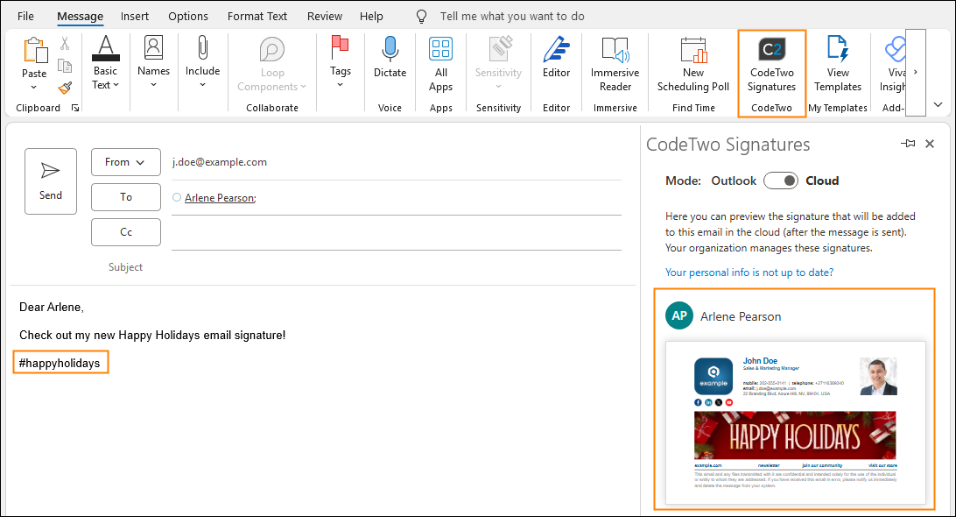Select the Format Painter brush
Viewport: 956px width, 517px height.
[65, 88]
